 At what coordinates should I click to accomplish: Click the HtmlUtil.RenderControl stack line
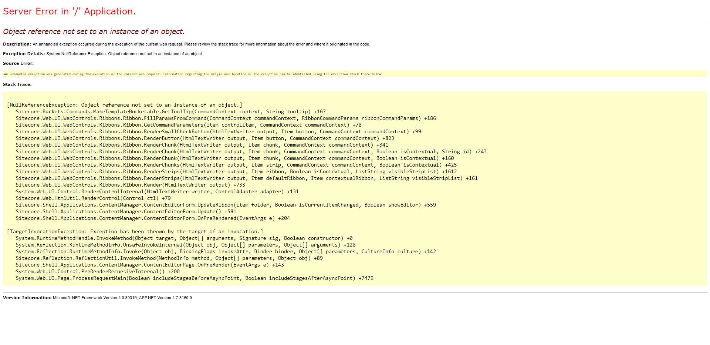(93, 198)
